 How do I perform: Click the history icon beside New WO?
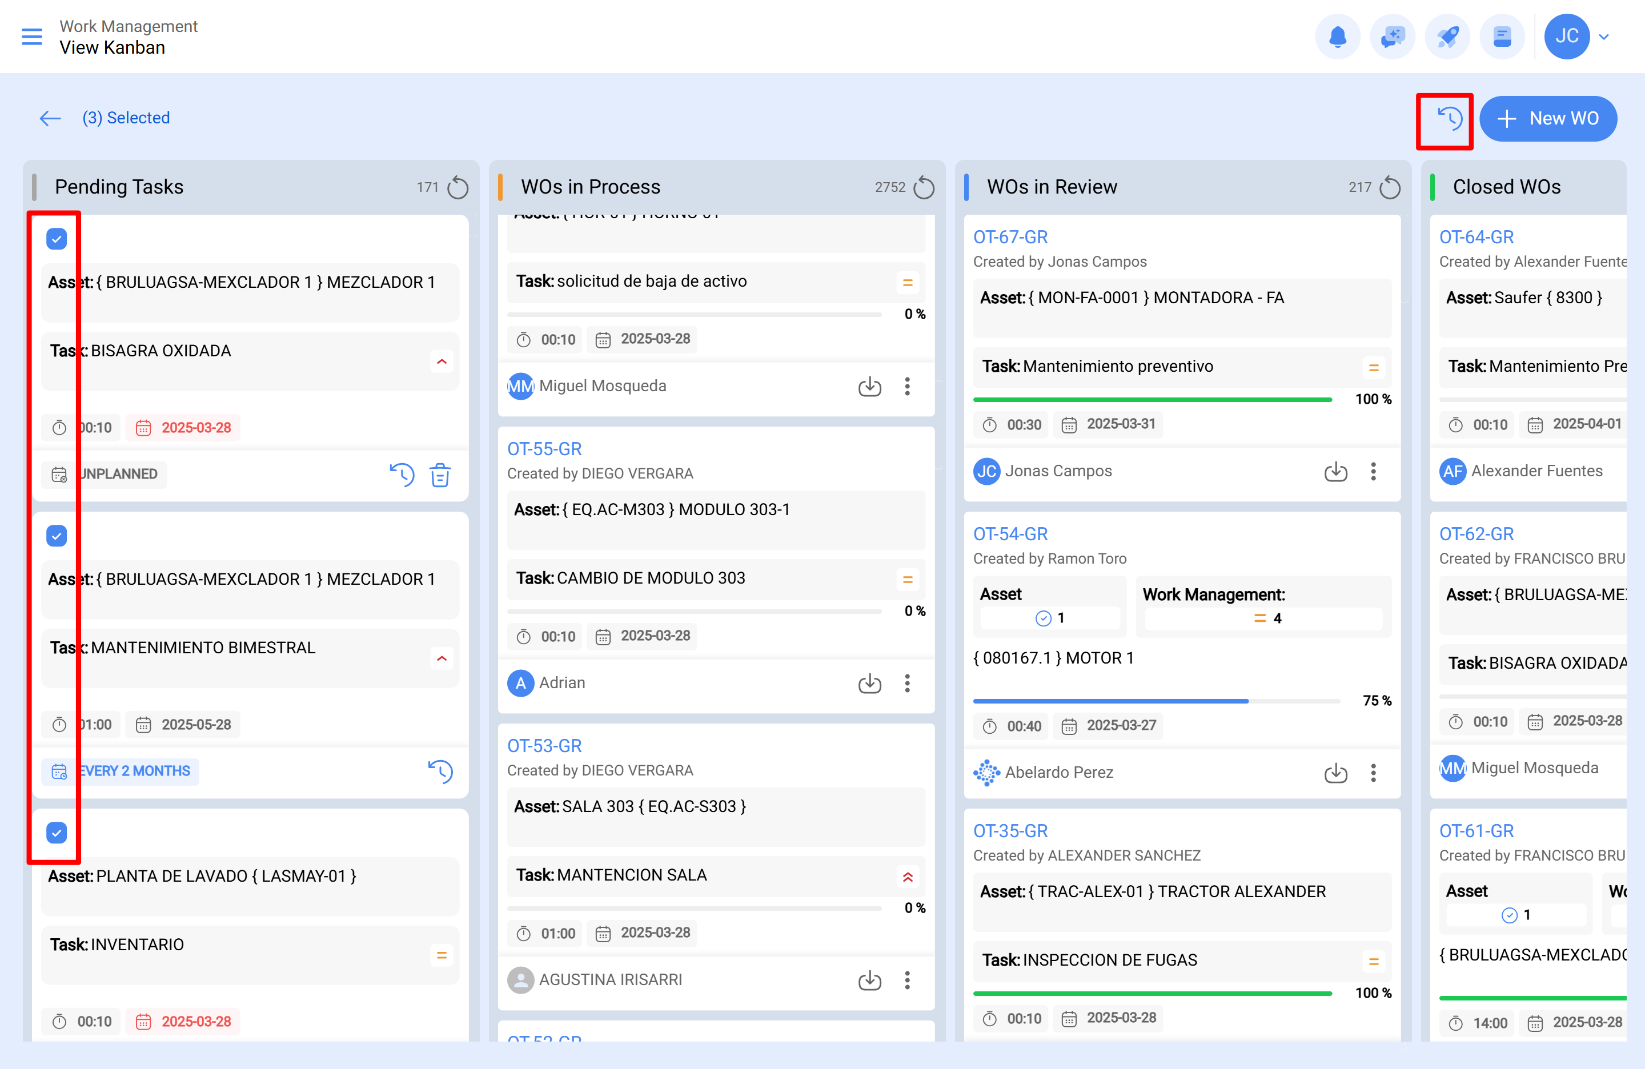(1450, 119)
